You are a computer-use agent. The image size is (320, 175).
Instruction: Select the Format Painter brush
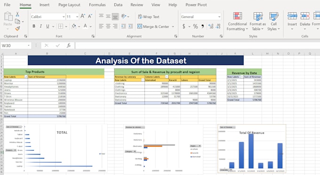[x=17, y=29]
